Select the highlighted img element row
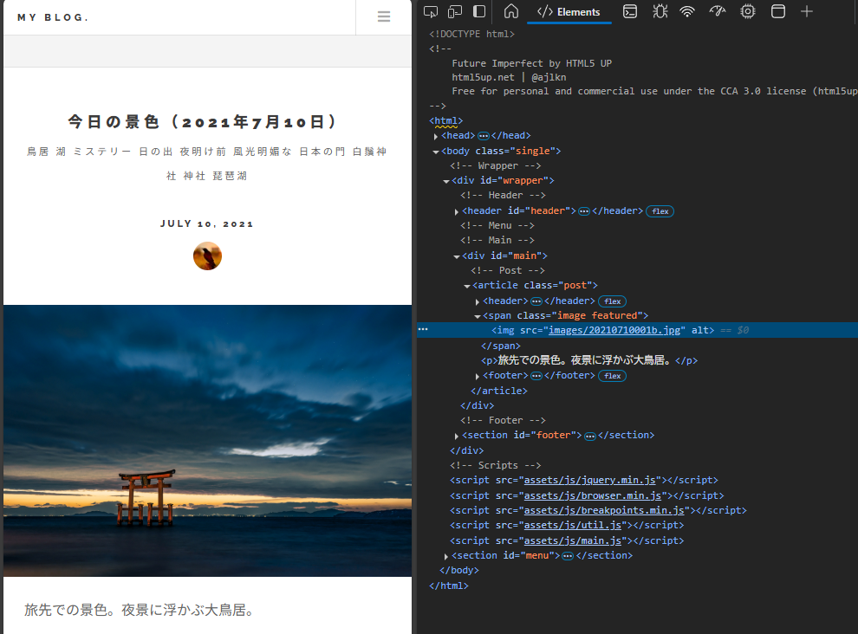 pyautogui.click(x=638, y=330)
